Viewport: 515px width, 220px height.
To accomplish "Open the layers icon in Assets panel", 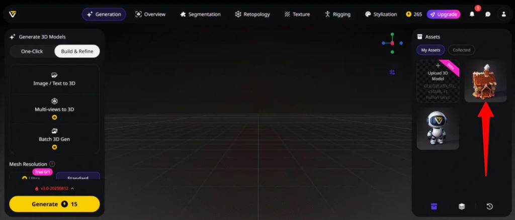I will pos(462,206).
